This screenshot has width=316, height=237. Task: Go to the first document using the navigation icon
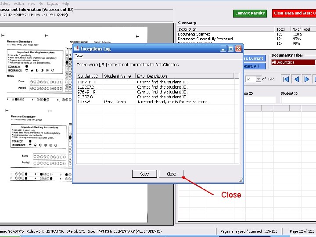[286, 79]
